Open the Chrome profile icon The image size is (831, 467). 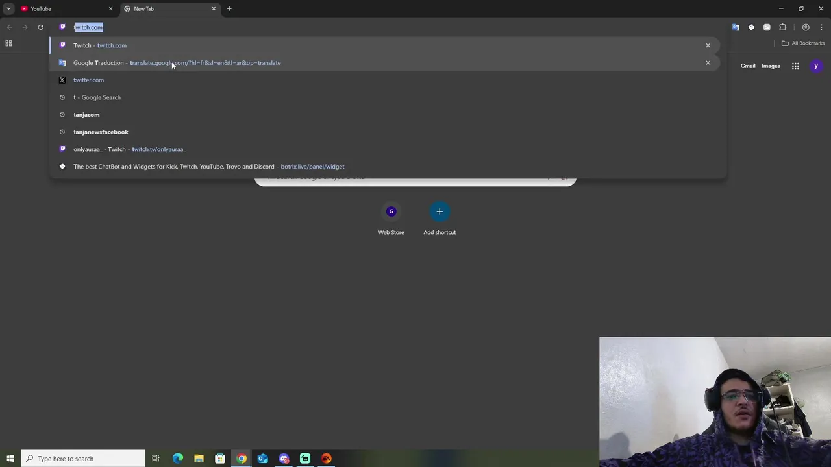806,27
